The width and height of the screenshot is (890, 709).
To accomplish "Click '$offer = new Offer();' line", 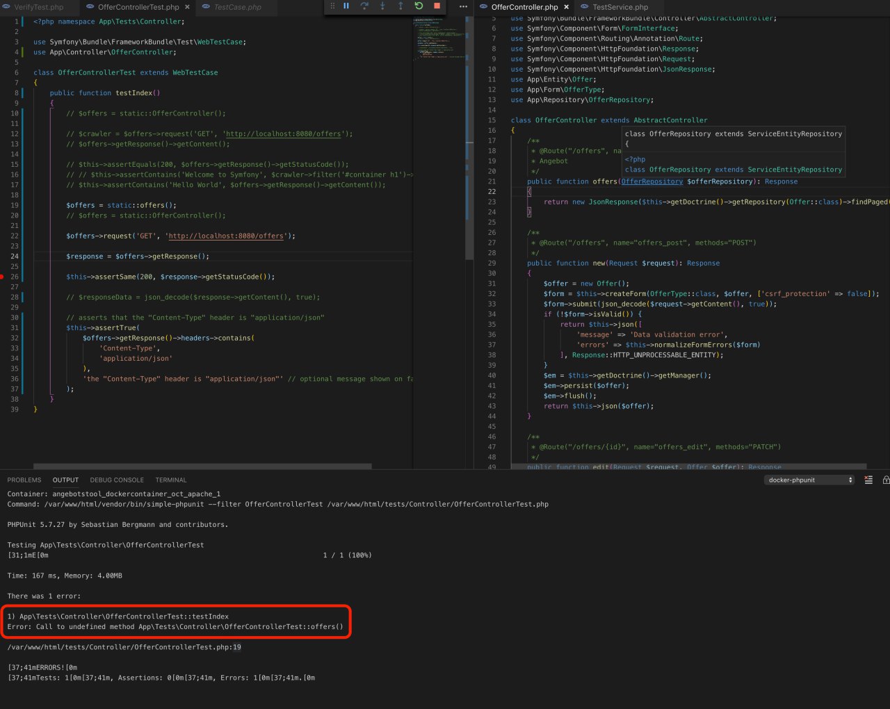I will [x=586, y=284].
